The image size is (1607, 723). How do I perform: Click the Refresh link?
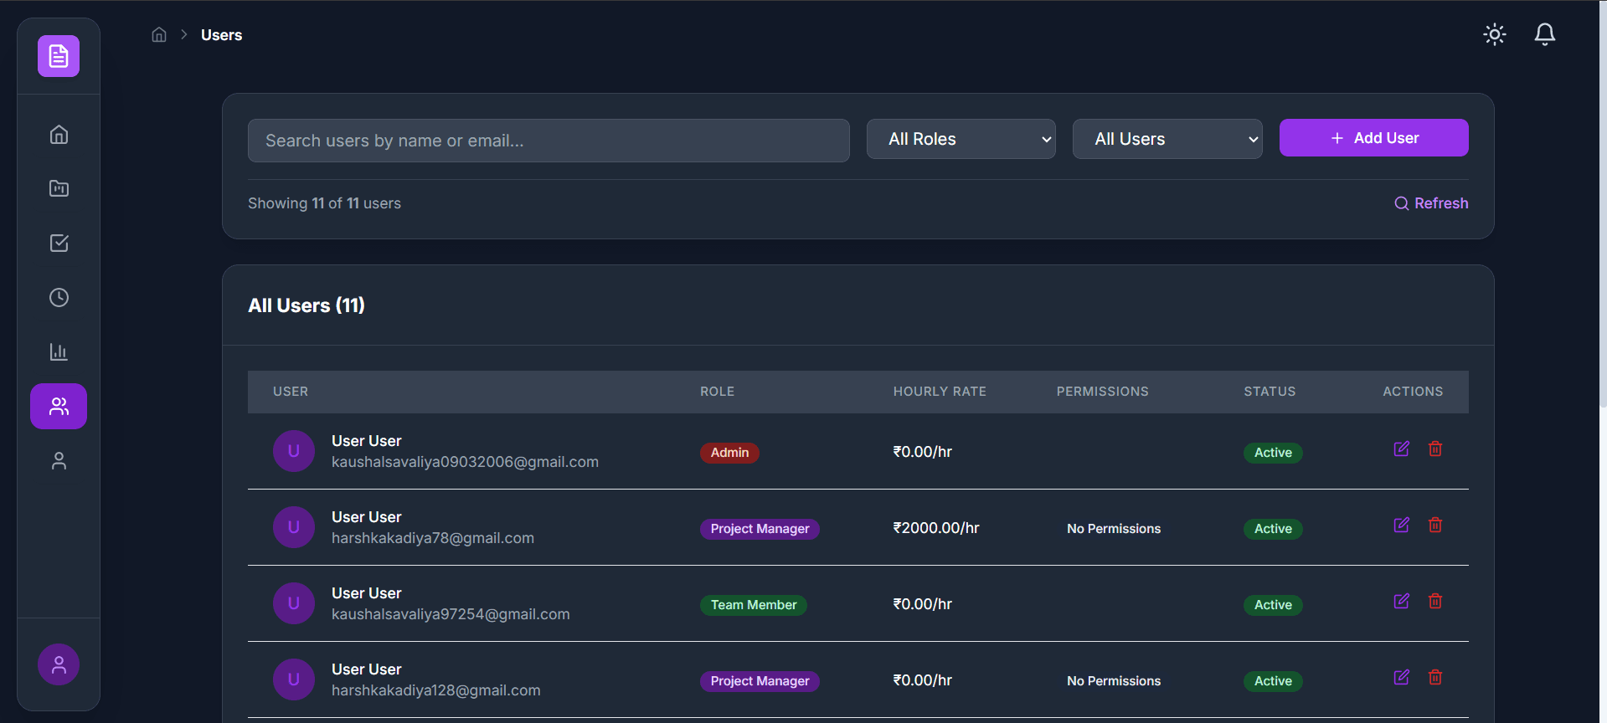click(x=1431, y=203)
